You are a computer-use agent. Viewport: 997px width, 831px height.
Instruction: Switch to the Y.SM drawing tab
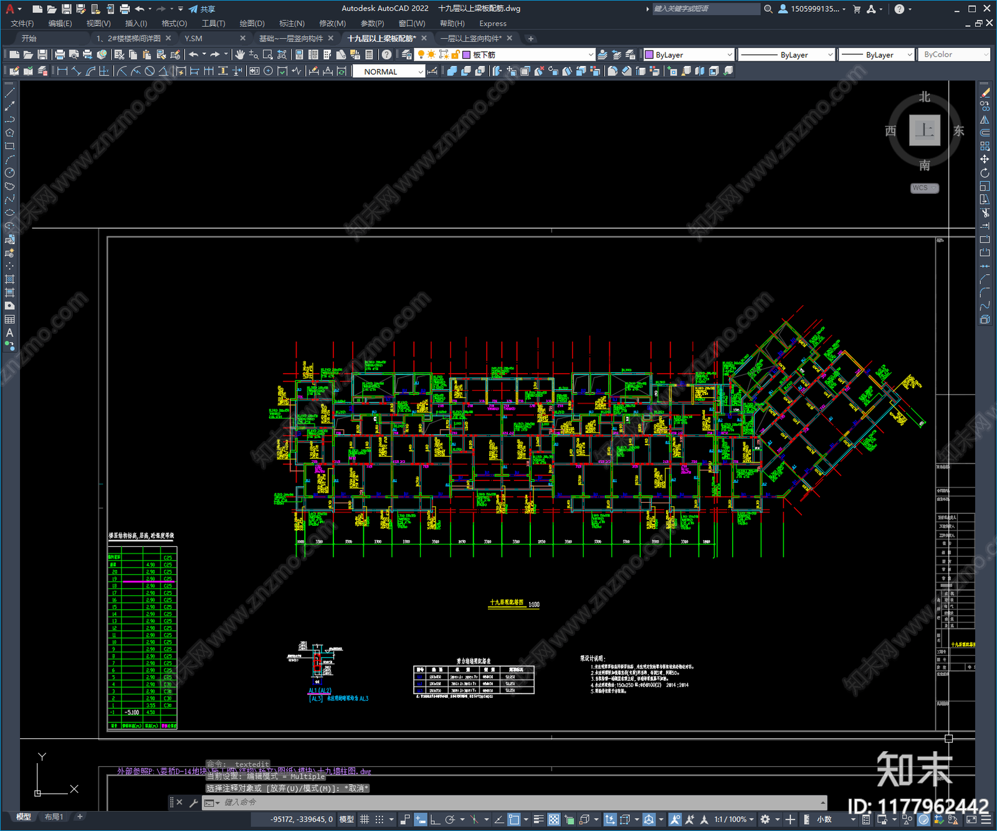tap(193, 39)
